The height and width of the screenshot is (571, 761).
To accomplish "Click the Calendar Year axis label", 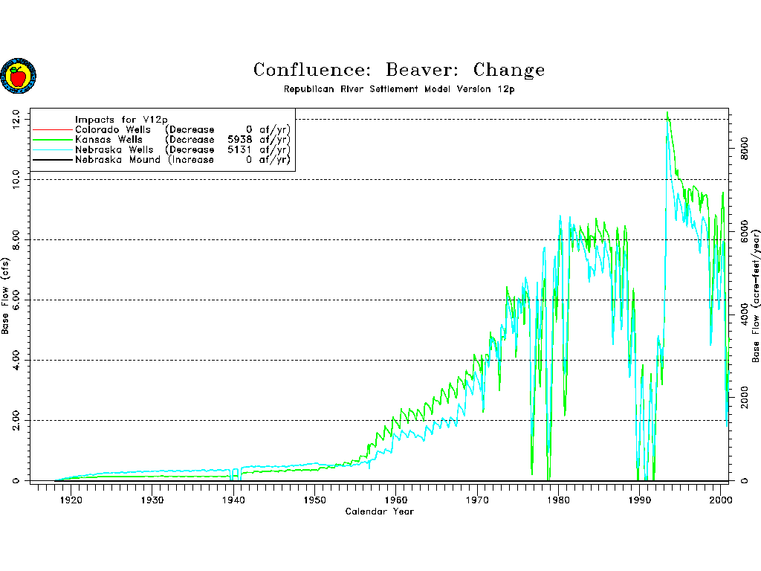I will click(x=379, y=512).
